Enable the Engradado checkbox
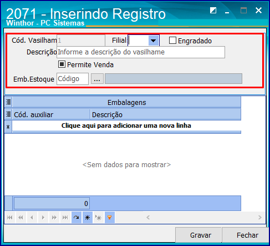The width and height of the screenshot is (270, 246). 172,41
